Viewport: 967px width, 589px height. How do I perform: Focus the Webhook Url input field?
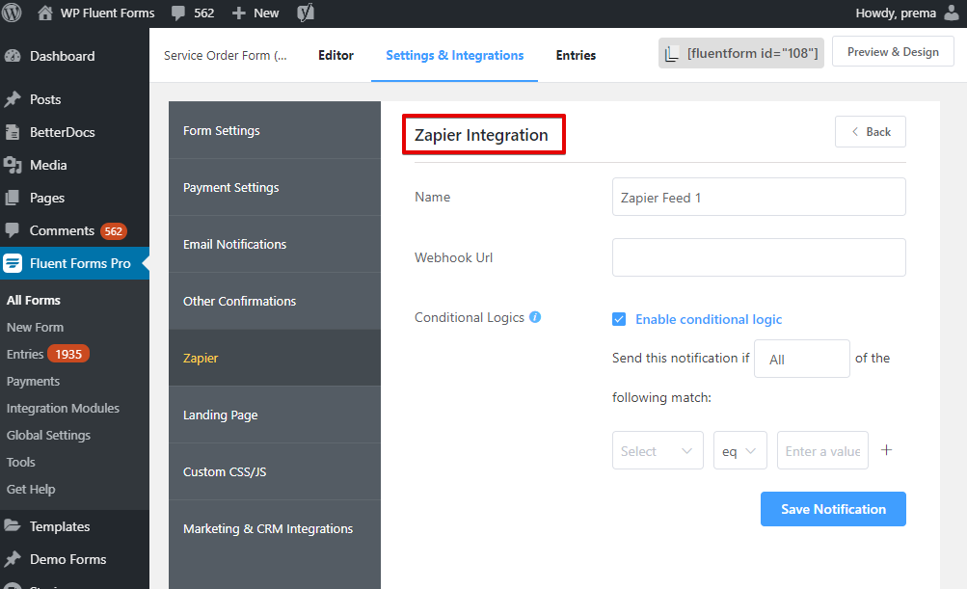[x=759, y=257]
